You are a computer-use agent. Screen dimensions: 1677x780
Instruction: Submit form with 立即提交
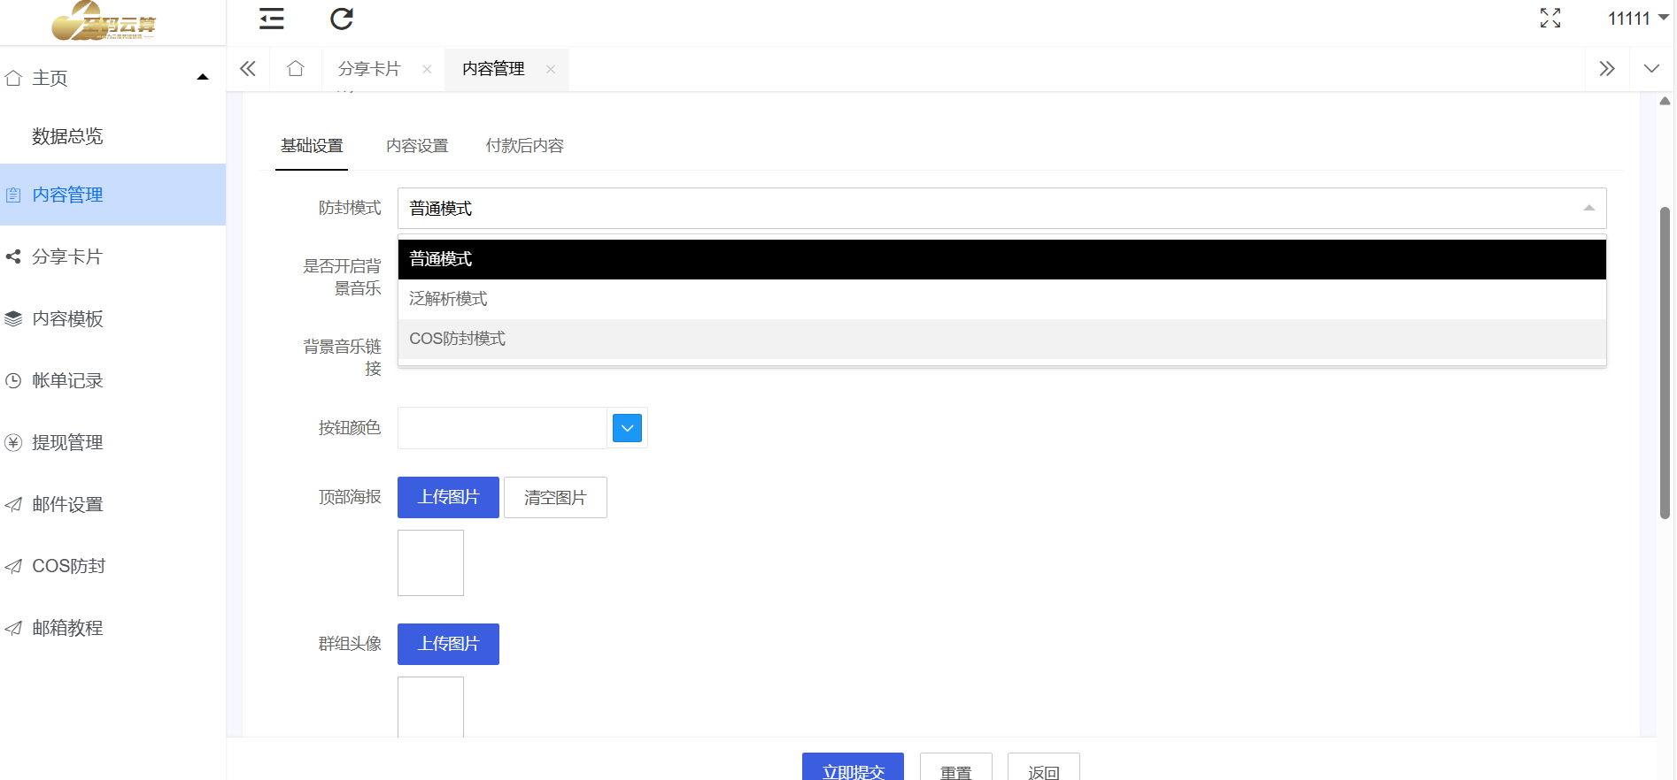coord(853,768)
